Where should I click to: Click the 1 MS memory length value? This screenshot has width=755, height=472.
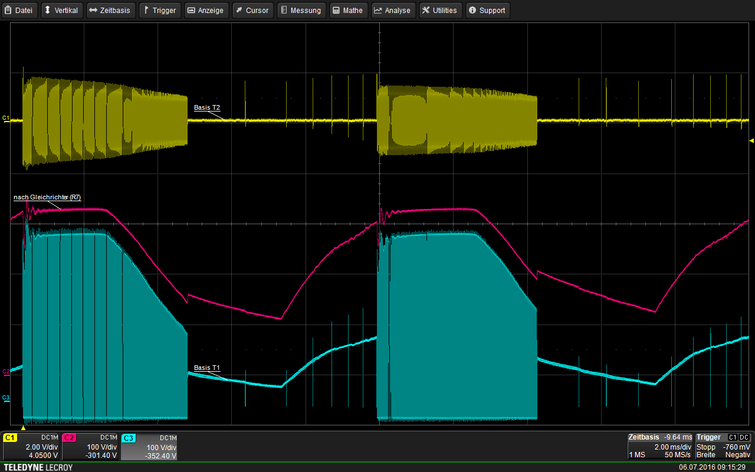638,455
